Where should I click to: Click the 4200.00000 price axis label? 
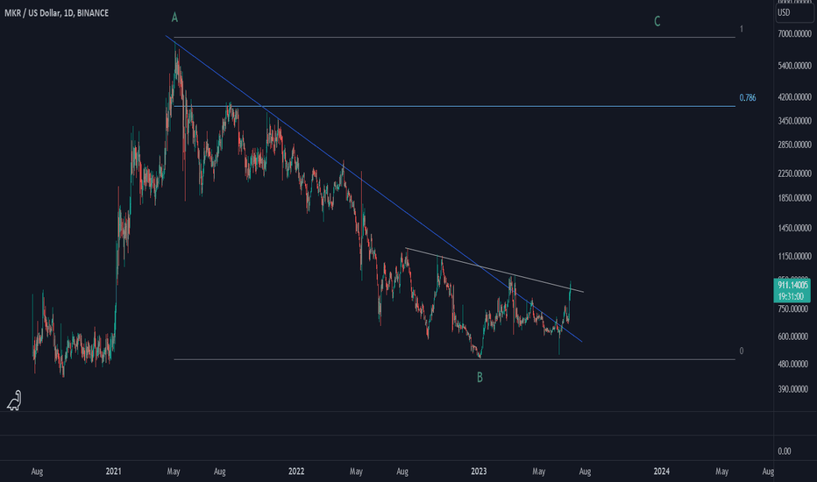point(794,97)
